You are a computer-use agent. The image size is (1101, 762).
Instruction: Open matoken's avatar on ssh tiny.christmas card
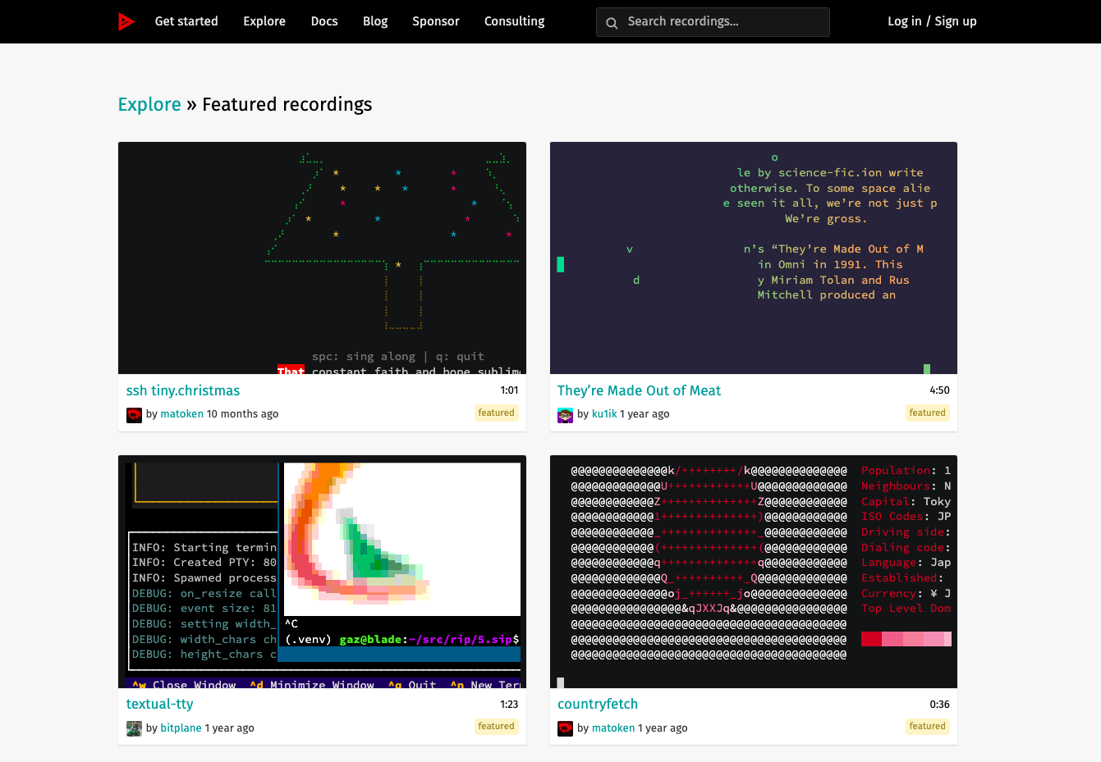coord(134,415)
